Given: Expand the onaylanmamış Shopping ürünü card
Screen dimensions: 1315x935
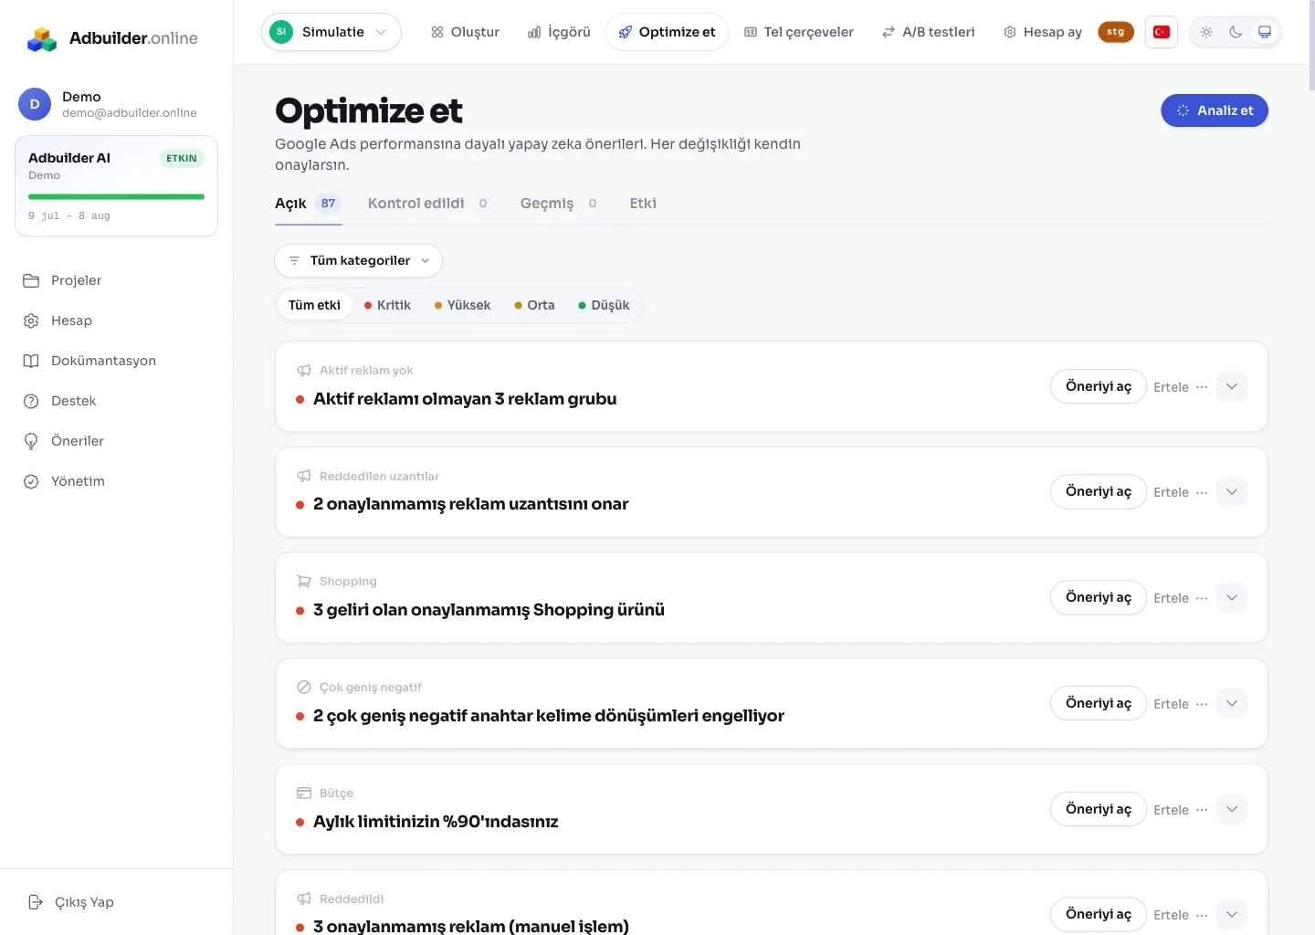Looking at the screenshot, I should 1232,597.
